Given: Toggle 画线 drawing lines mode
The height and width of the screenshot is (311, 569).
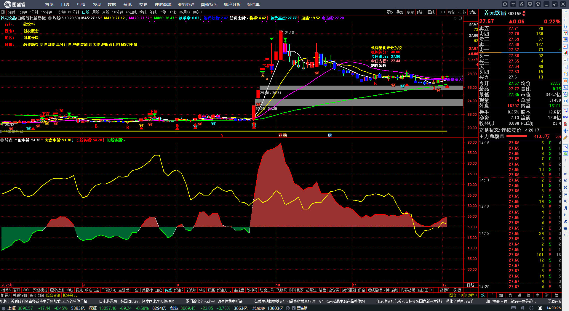Looking at the screenshot, I should coord(431,12).
